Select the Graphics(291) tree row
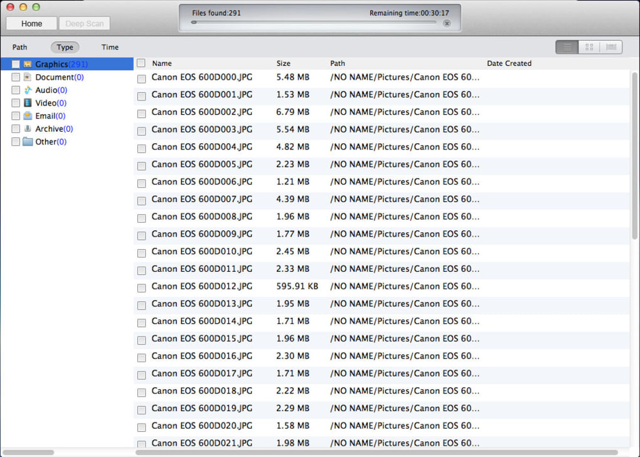This screenshot has width=640, height=457. [x=67, y=64]
